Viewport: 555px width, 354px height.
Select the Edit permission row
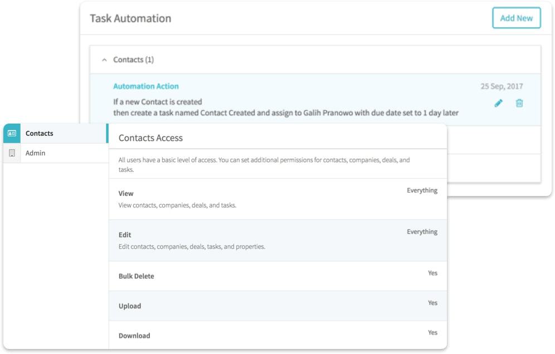[x=278, y=240]
